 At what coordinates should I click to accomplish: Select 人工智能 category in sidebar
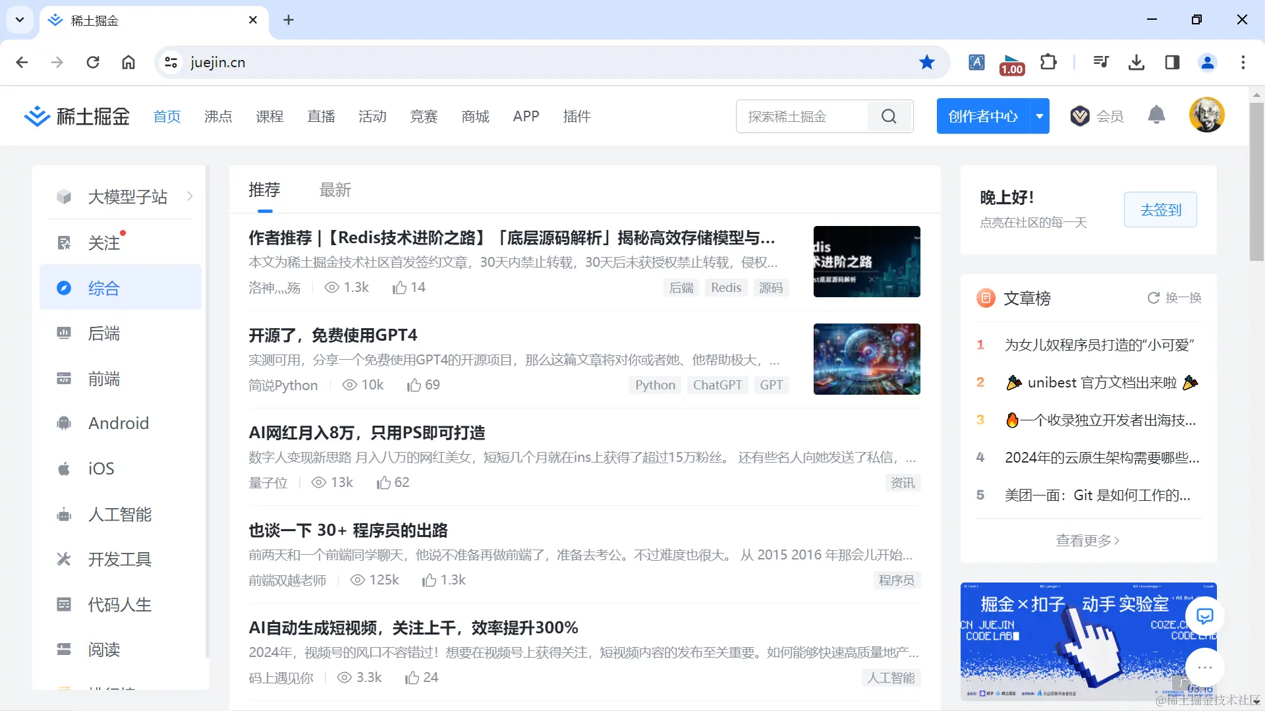[x=119, y=515]
